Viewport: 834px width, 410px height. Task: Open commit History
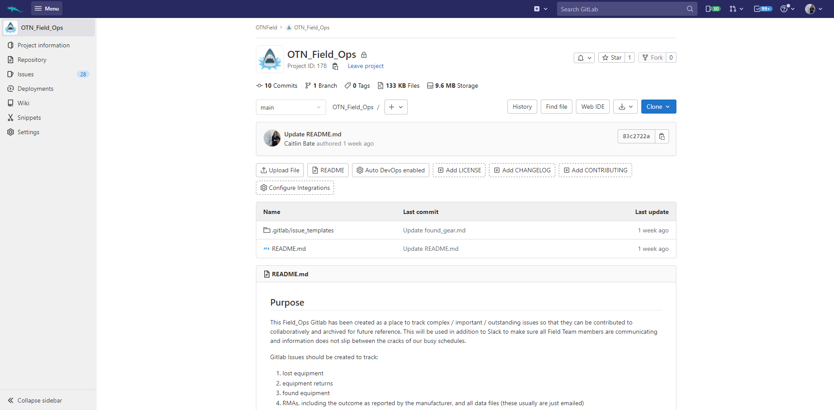click(x=522, y=107)
